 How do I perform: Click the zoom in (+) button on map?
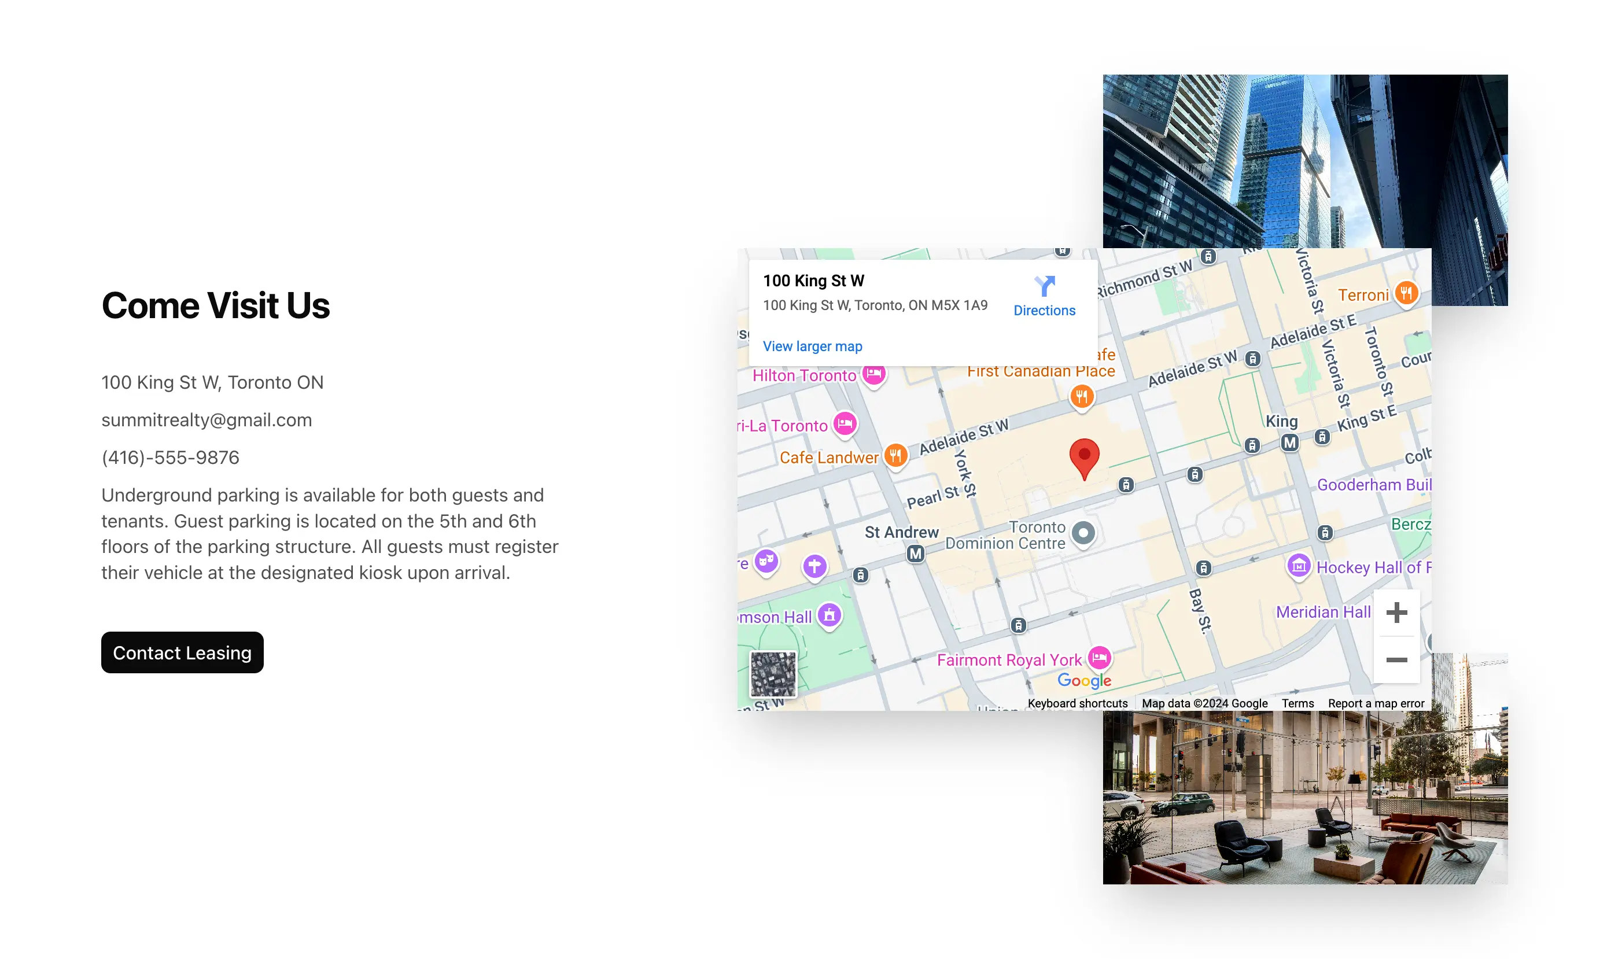point(1397,612)
